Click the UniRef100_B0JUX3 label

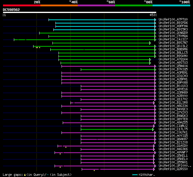(x=173, y=86)
